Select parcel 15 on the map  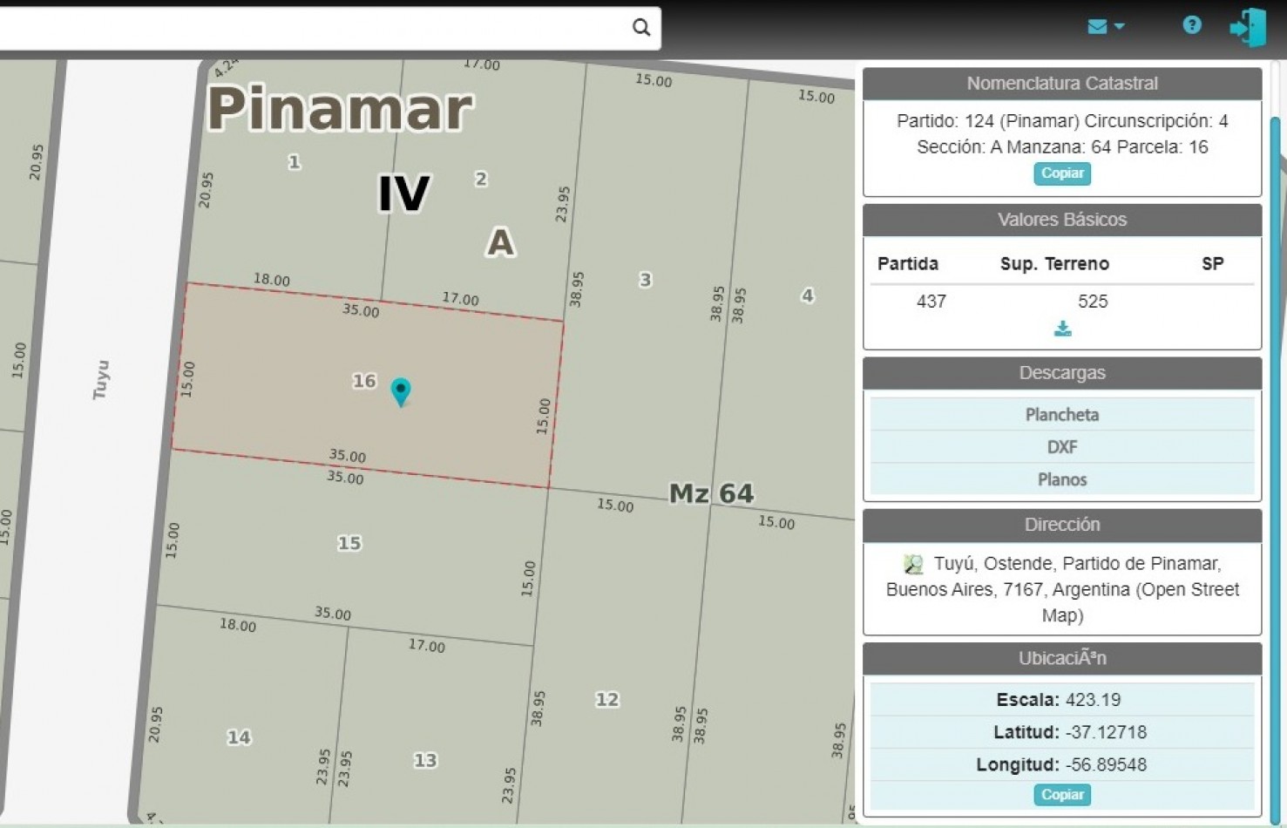(349, 543)
